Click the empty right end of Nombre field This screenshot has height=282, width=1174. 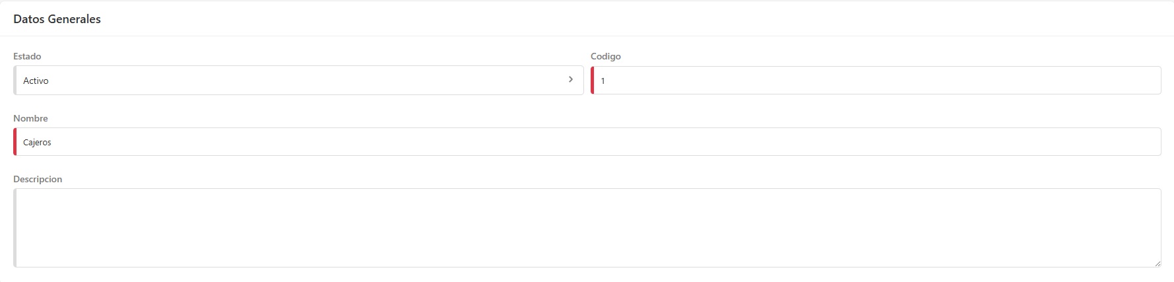(1123, 142)
